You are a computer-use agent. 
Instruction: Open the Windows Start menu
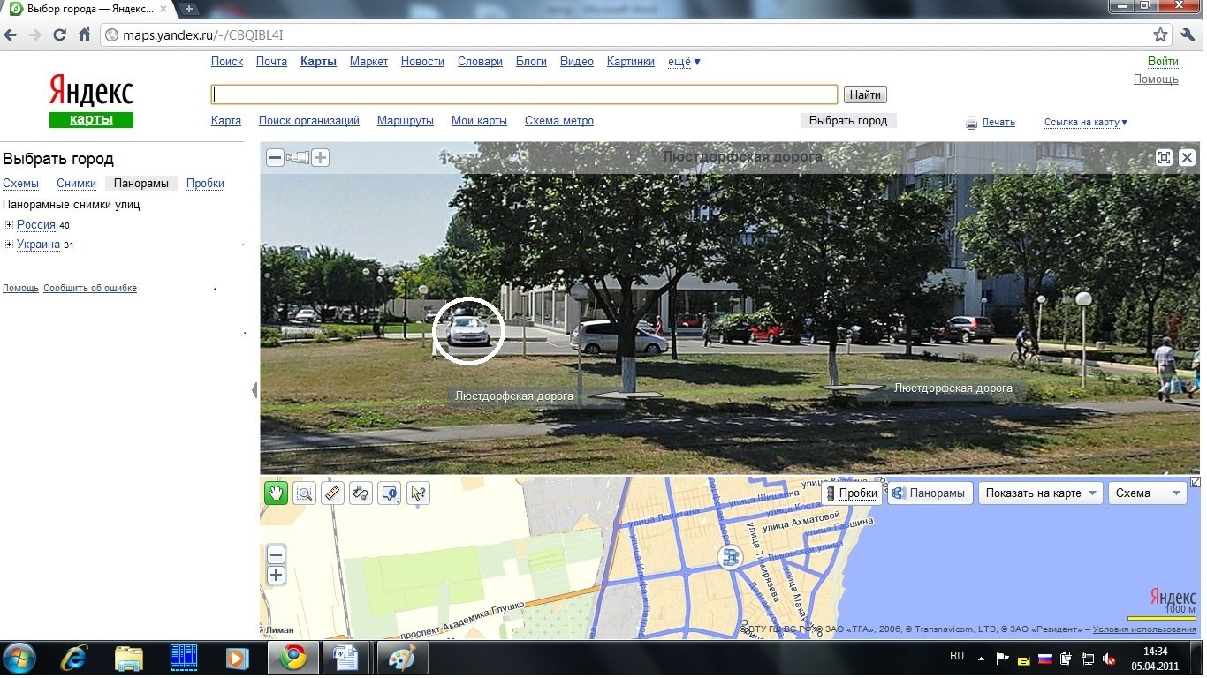click(19, 658)
